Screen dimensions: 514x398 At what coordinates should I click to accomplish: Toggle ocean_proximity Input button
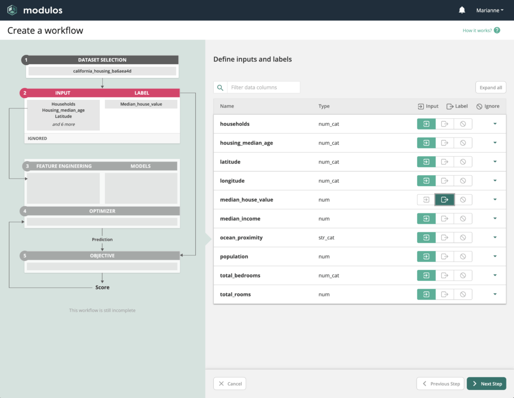(x=426, y=237)
